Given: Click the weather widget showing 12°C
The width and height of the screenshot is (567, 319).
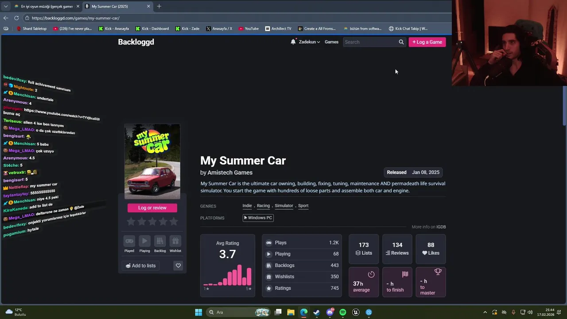Looking at the screenshot, I should 16,312.
